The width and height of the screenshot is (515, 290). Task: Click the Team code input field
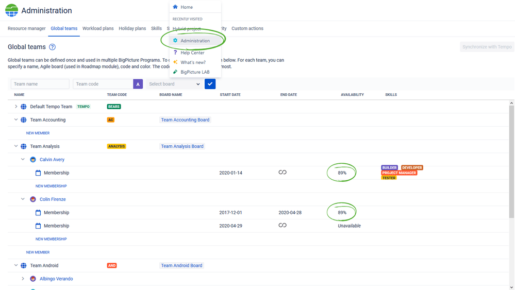coord(103,84)
